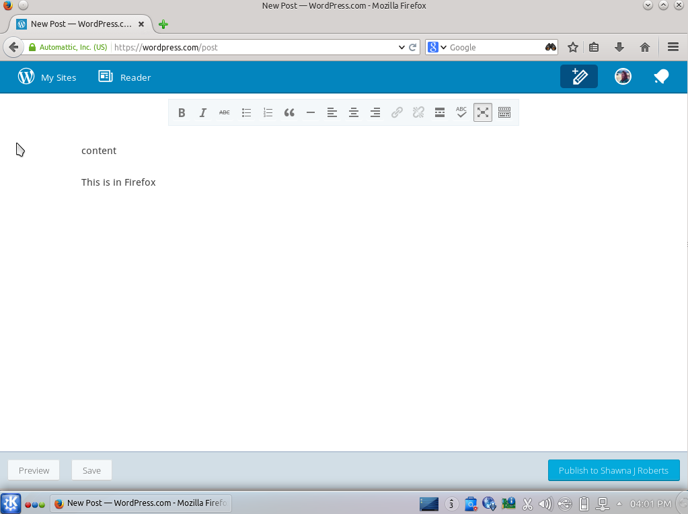Insert a bulleted list
The width and height of the screenshot is (688, 514).
246,113
